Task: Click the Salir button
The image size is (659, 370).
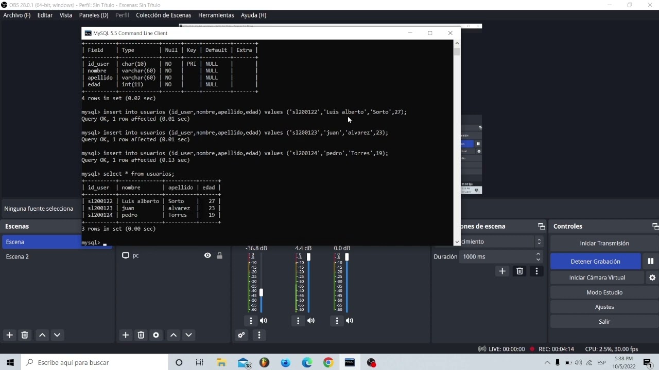Action: pyautogui.click(x=604, y=322)
